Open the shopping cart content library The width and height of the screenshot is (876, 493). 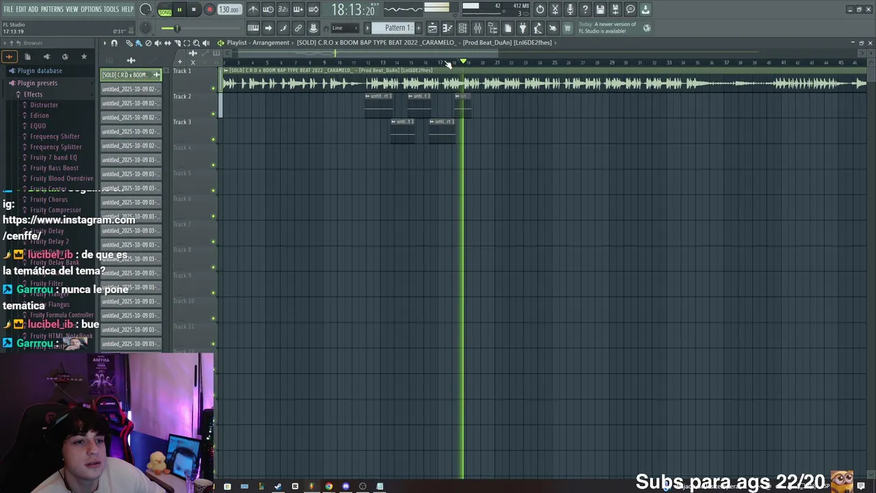pyautogui.click(x=567, y=28)
